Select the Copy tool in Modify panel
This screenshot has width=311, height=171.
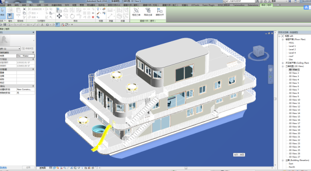[66, 16]
